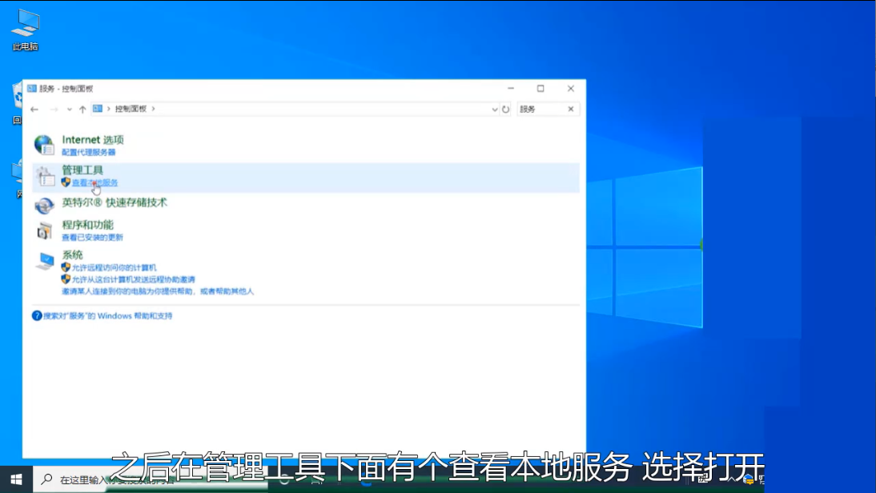Open the Windows Start button
Screen dimensions: 876x493
coord(16,479)
